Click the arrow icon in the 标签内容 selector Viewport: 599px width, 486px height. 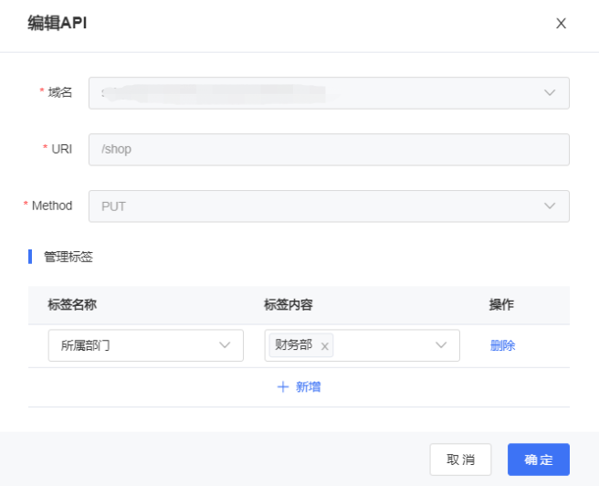442,345
